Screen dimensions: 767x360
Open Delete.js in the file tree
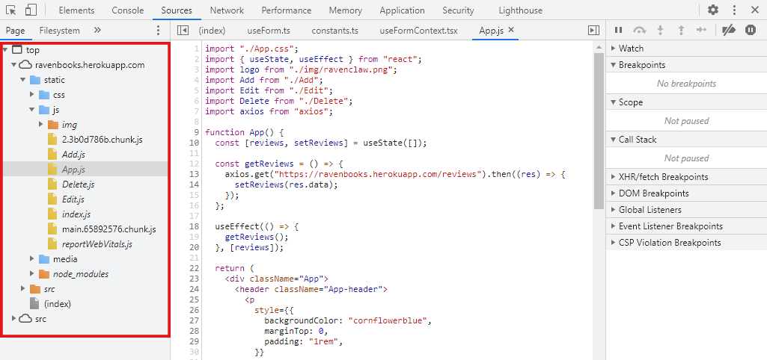pyautogui.click(x=79, y=184)
